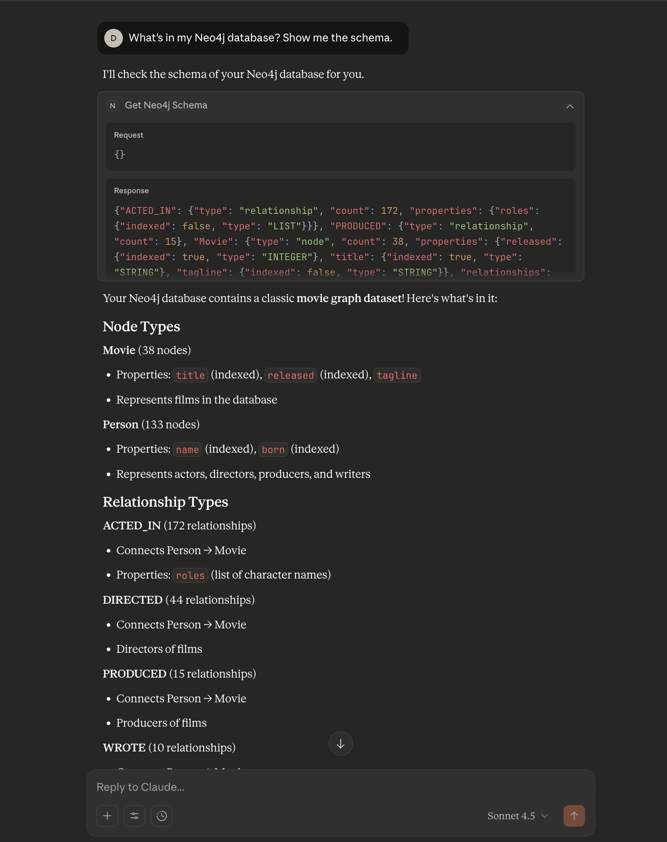
Task: Click the user message about Neo4j schema
Action: coord(260,38)
